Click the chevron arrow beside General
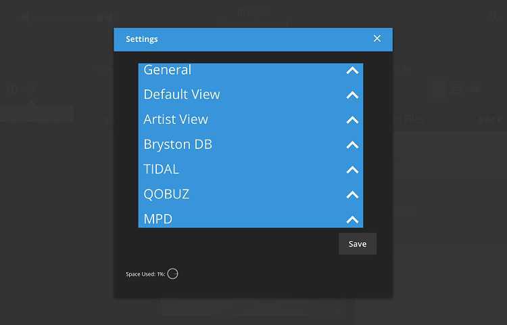The width and height of the screenshot is (507, 325). point(352,70)
